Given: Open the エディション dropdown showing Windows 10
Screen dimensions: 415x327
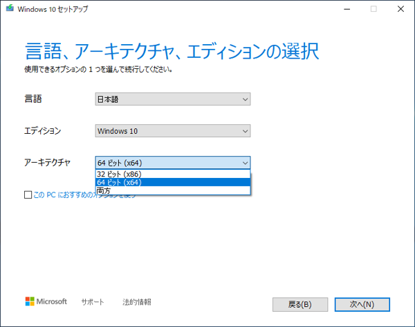Looking at the screenshot, I should [172, 130].
